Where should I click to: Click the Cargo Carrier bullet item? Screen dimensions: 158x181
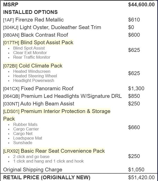pos(26,129)
